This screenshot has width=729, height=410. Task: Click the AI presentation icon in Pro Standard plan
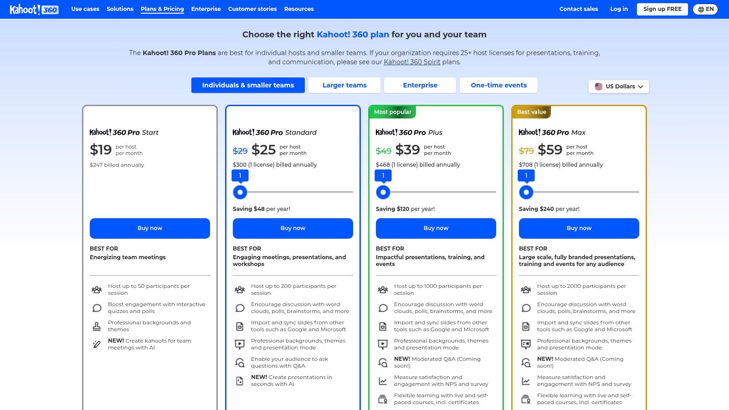tap(240, 381)
